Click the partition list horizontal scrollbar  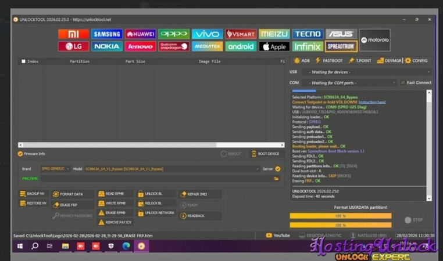[151, 144]
